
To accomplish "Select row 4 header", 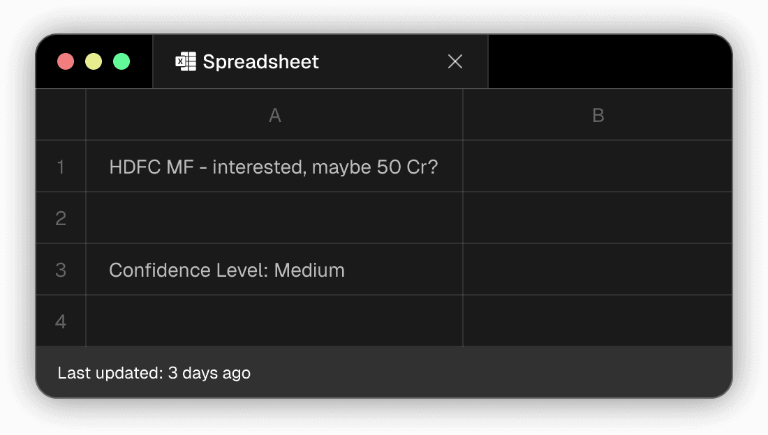I will point(61,321).
